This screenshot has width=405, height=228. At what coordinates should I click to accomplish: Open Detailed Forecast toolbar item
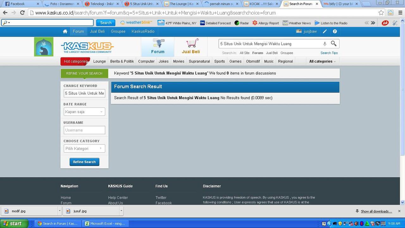pyautogui.click(x=215, y=23)
